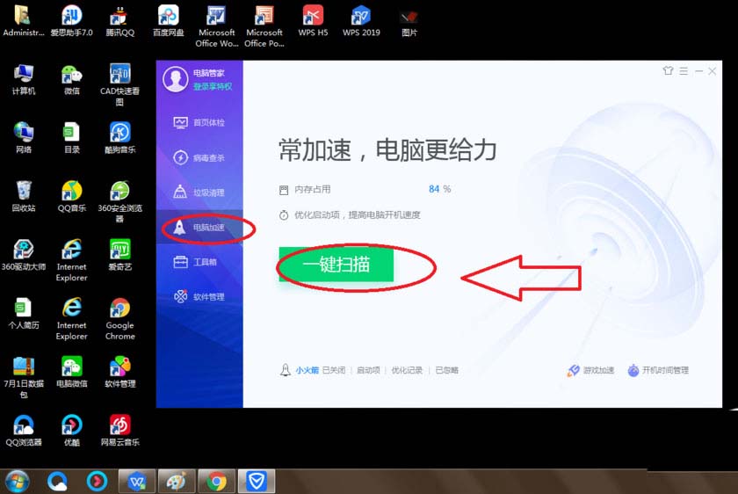
Task: Open 开机时间管理
Action: 658,371
